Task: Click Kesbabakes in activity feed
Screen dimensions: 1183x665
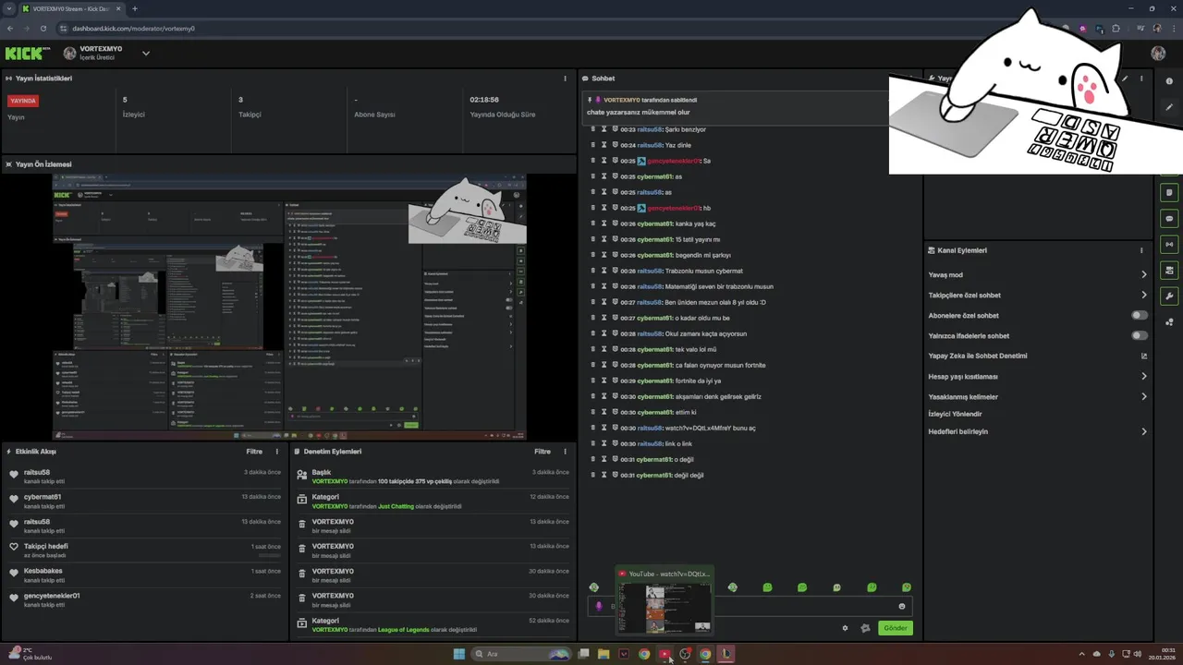Action: pyautogui.click(x=43, y=571)
